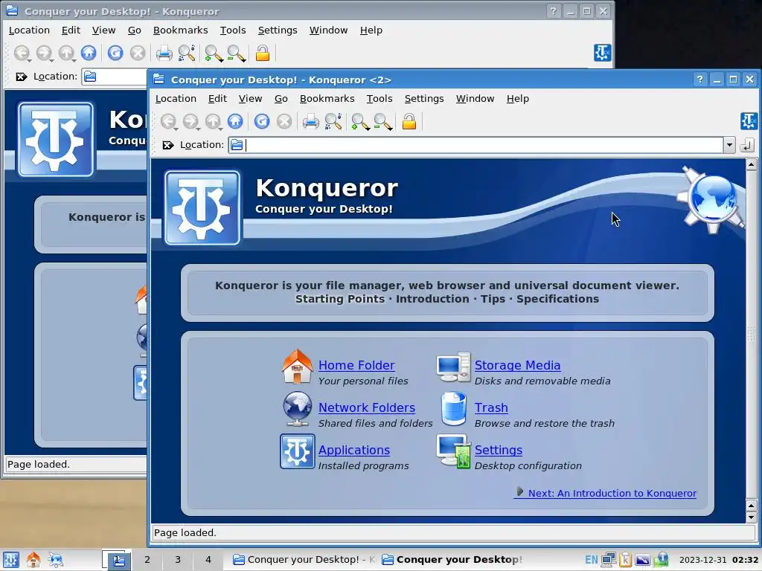This screenshot has height=571, width=762.
Task: Click the Applications gear icon
Action: (298, 451)
